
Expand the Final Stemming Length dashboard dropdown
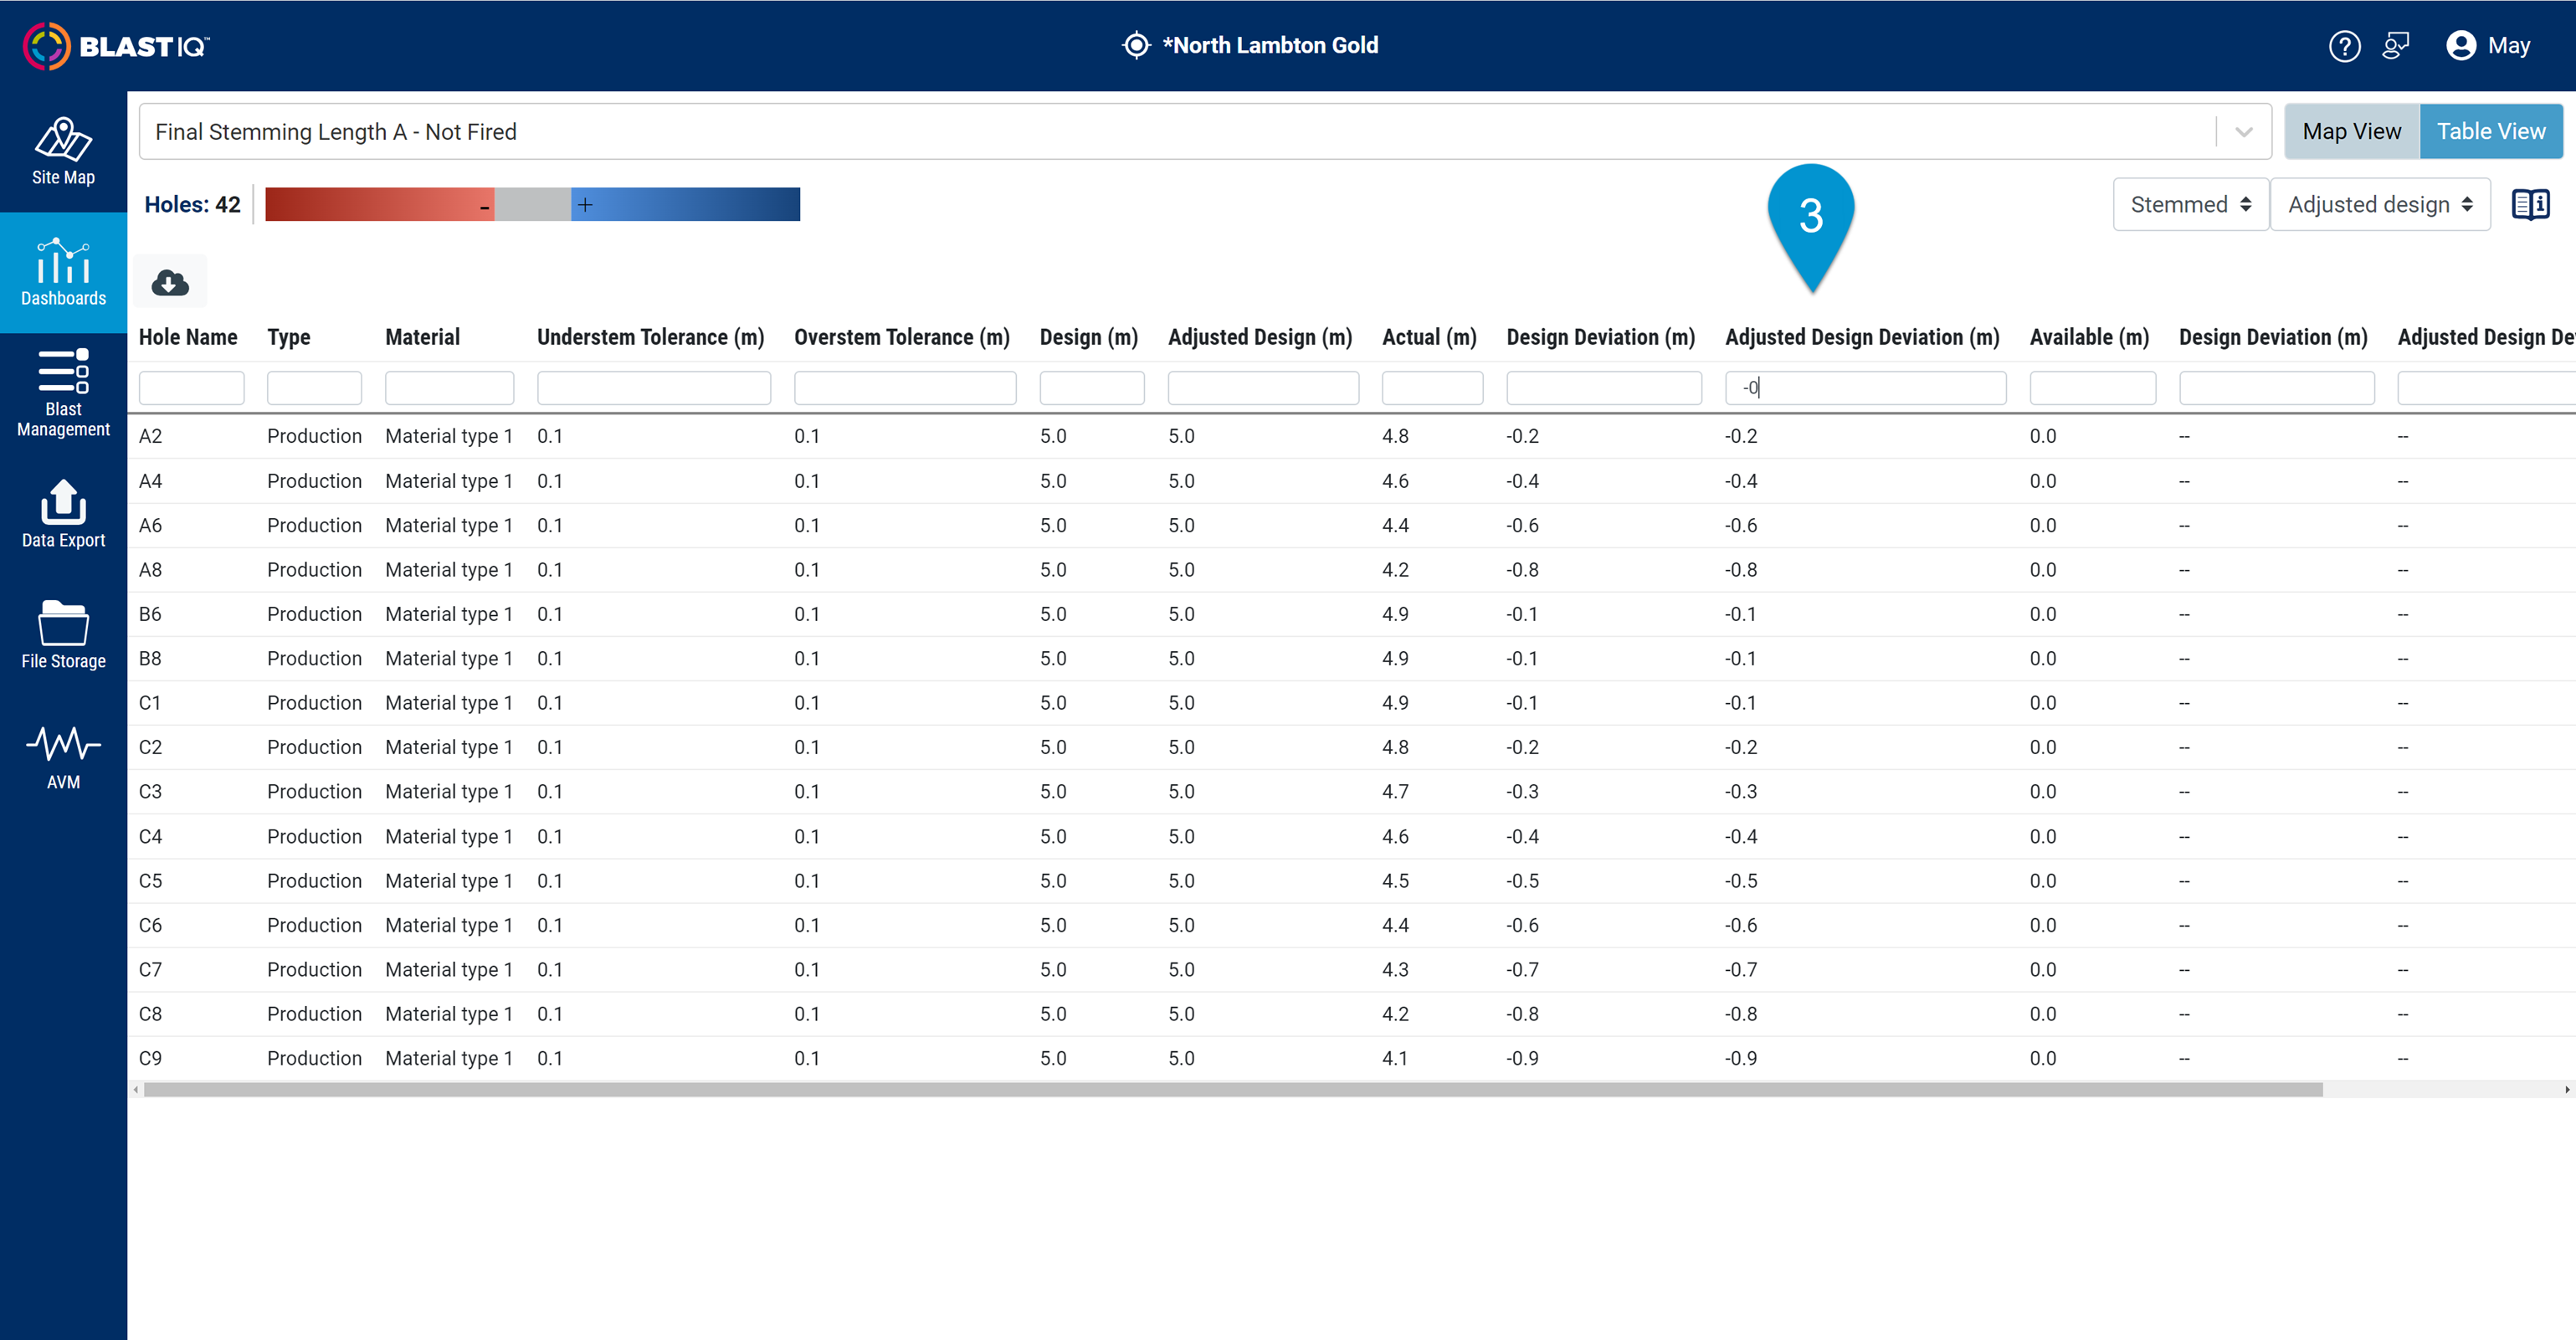pos(2243,131)
